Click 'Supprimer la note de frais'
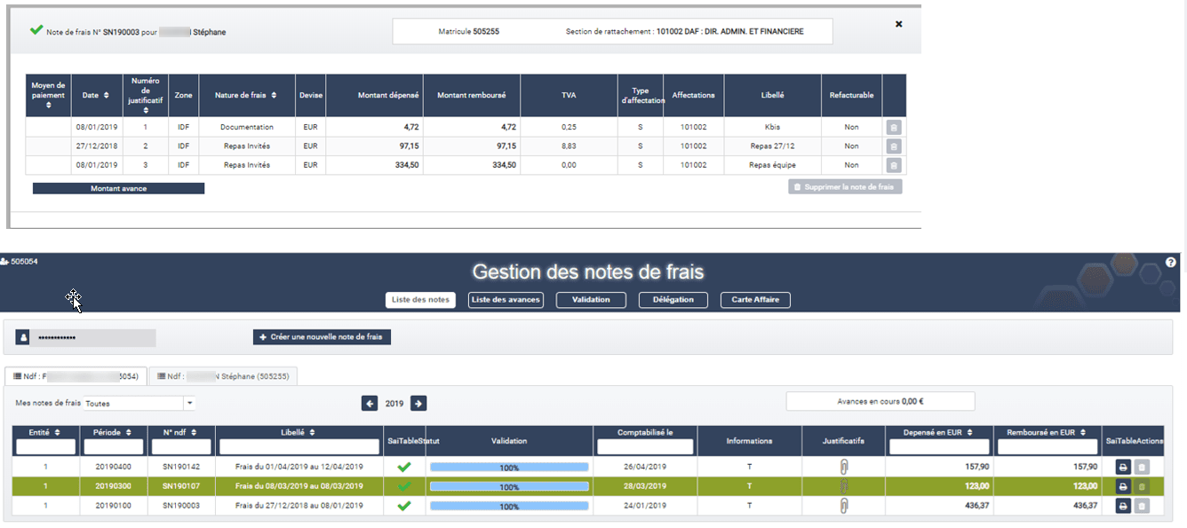1187x528 pixels. tap(844, 185)
